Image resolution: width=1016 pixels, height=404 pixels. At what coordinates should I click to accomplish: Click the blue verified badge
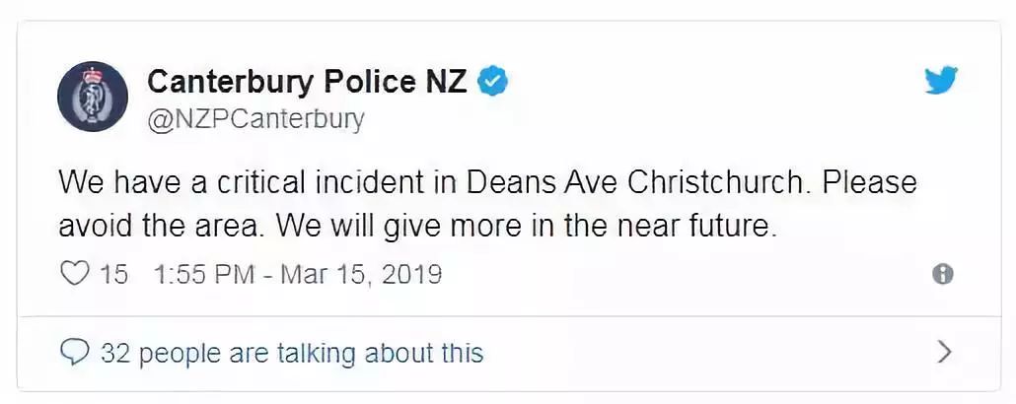(493, 82)
